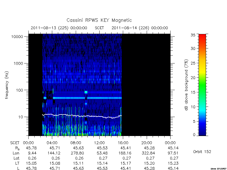Click the local time value 15.08
The width and height of the screenshot is (227, 170).
pos(55,163)
